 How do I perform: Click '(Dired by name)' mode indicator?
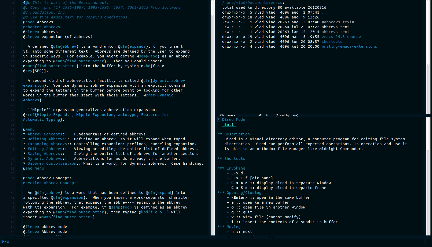click(x=287, y=115)
